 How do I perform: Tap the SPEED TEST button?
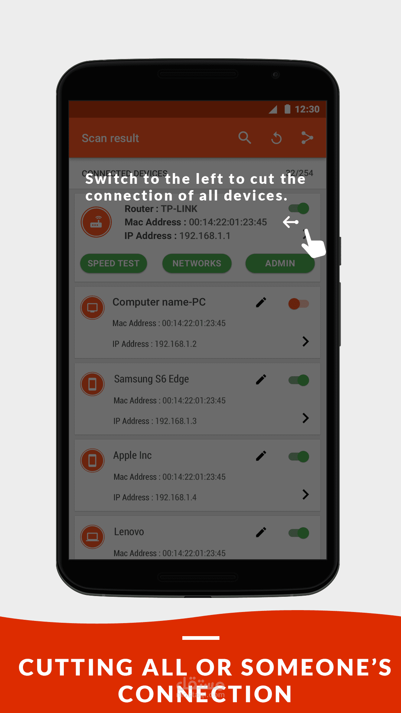[114, 263]
